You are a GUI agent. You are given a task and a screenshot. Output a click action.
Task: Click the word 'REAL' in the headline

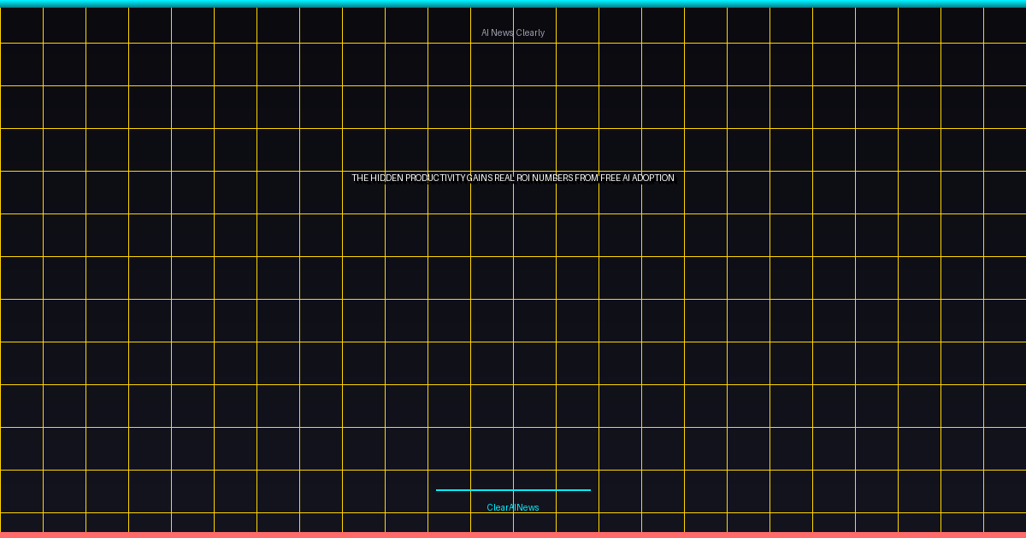pos(504,178)
